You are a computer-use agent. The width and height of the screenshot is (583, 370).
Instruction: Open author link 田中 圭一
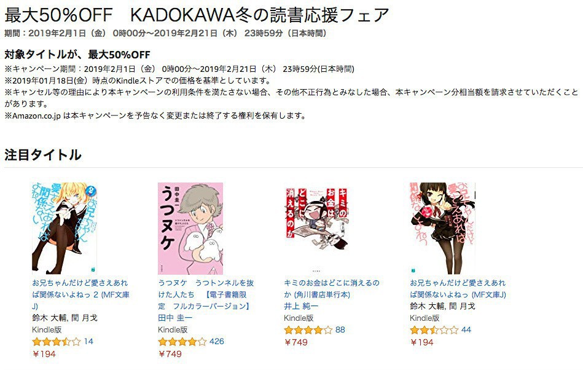point(175,318)
